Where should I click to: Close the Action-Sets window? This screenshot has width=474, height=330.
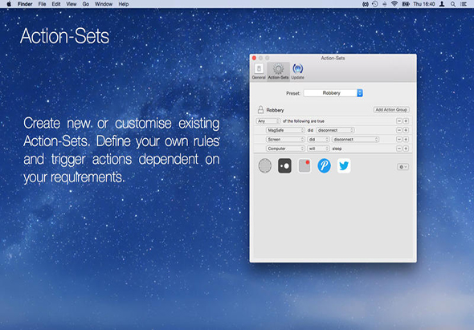254,58
